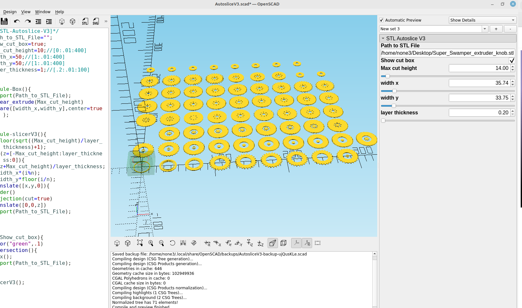The width and height of the screenshot is (522, 308).
Task: Select the Export as STL icon
Action: point(85,21)
